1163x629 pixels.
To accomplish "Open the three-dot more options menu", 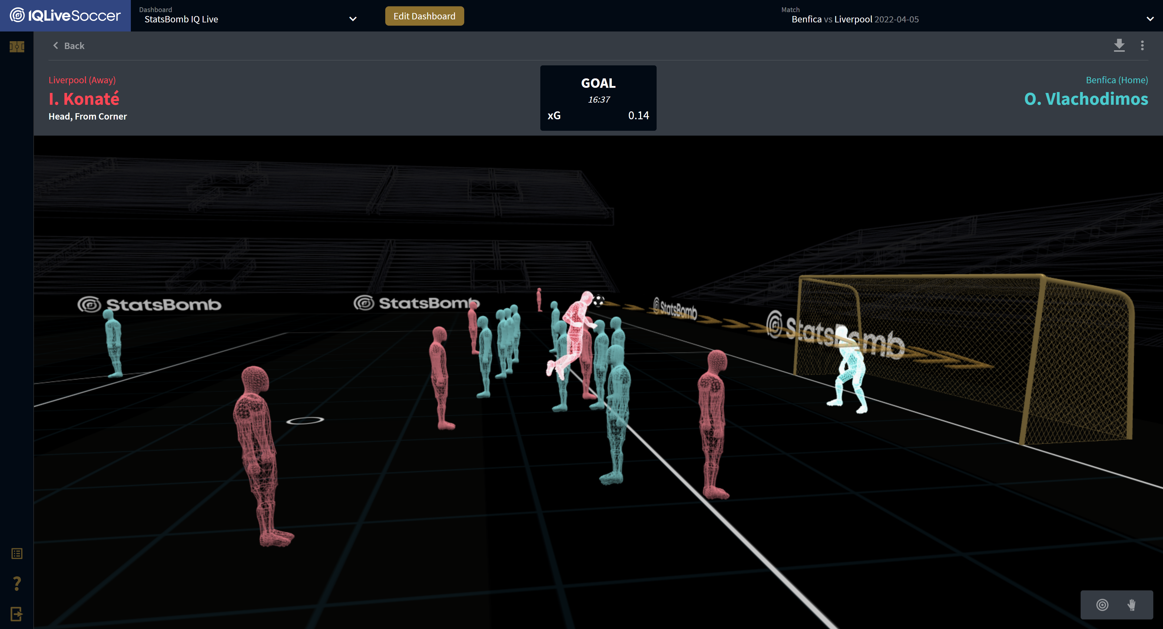I will [1142, 46].
